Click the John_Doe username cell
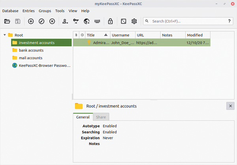Screen dimensions: 237x165 (x=123, y=43)
